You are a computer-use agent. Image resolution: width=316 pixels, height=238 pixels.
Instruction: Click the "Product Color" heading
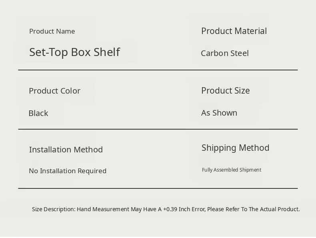pyautogui.click(x=54, y=91)
